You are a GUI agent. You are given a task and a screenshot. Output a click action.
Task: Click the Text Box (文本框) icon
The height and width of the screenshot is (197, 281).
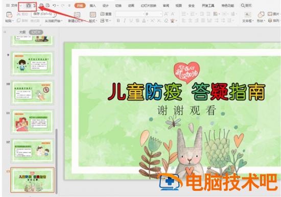tap(247, 15)
